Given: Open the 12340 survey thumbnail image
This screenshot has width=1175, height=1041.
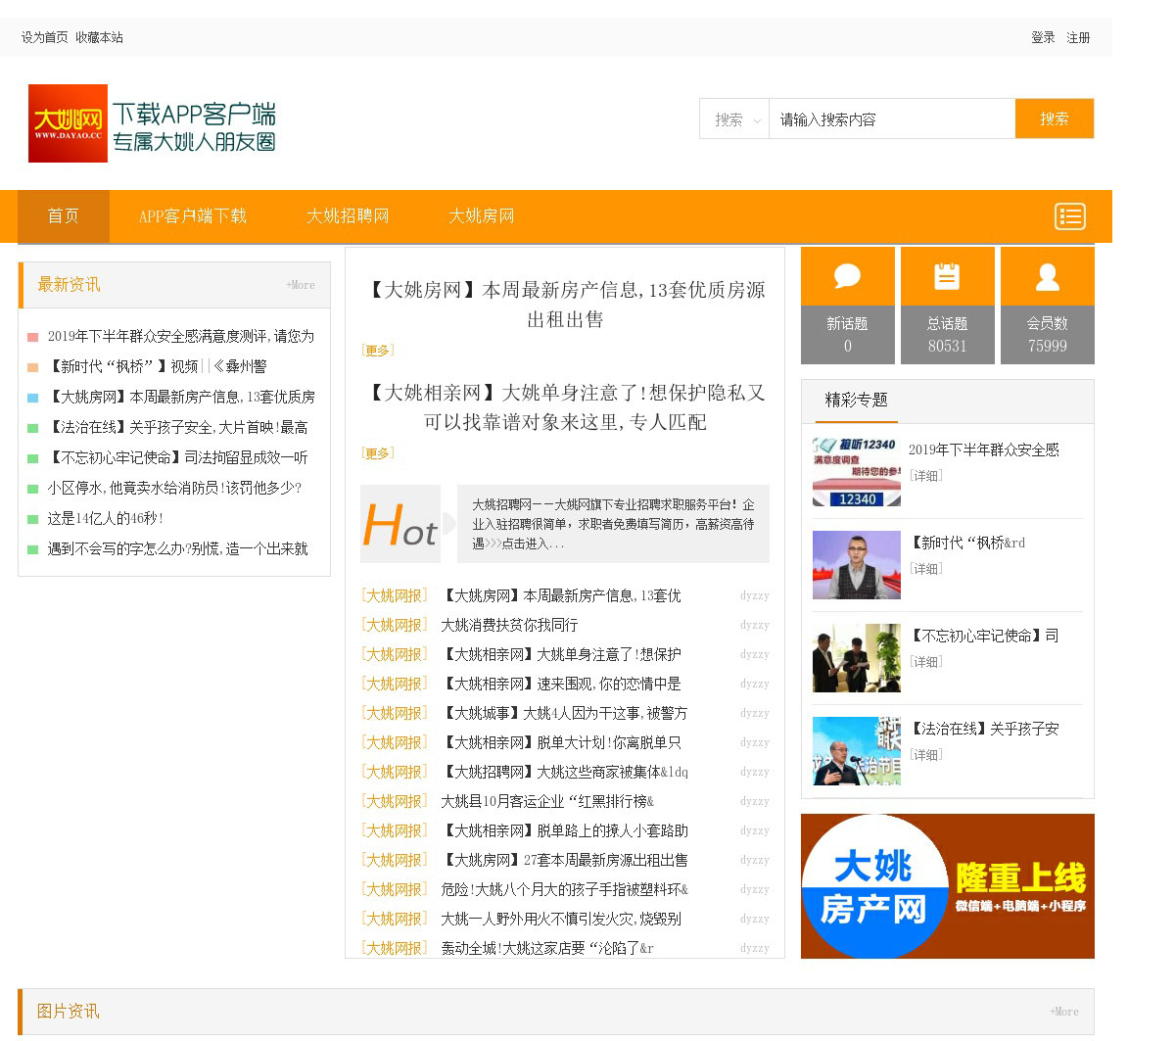Looking at the screenshot, I should (x=856, y=472).
